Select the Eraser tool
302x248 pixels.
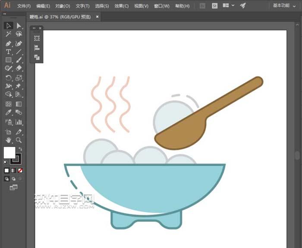pyautogui.click(x=19, y=68)
